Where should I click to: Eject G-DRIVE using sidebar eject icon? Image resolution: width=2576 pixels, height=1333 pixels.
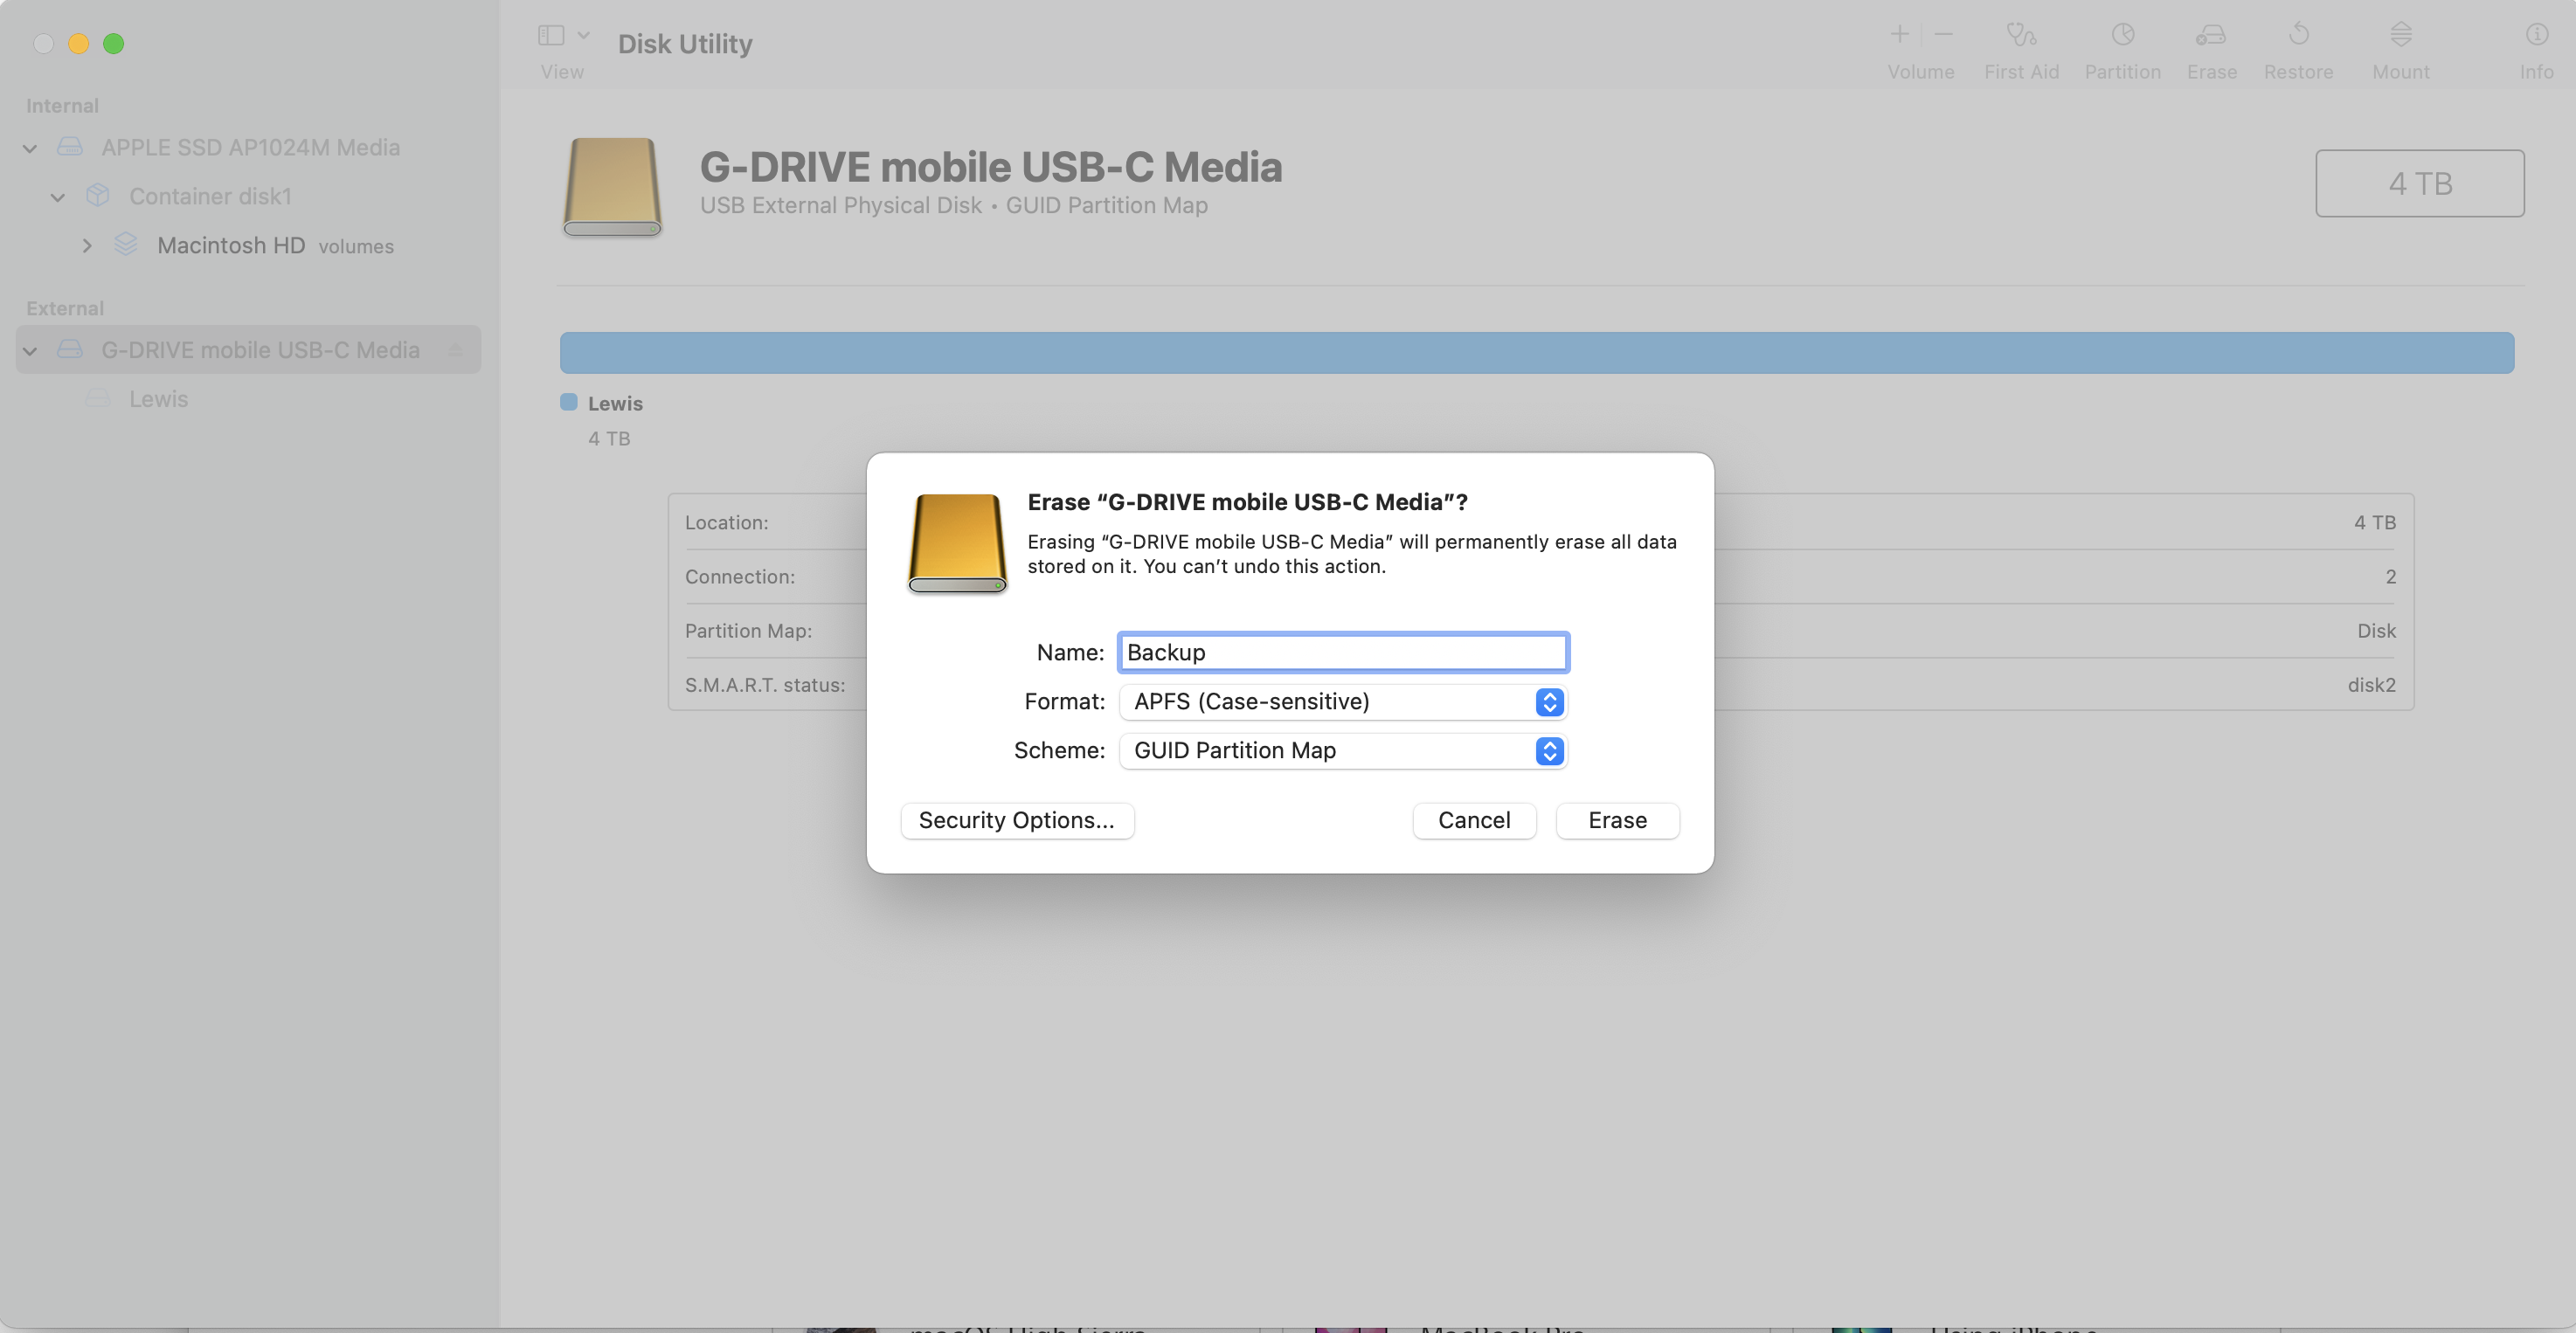point(455,350)
